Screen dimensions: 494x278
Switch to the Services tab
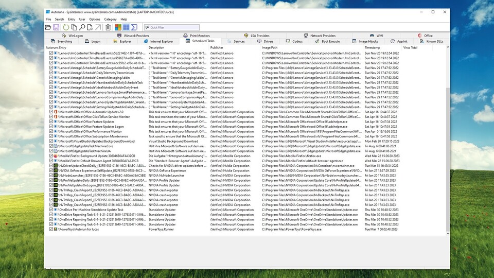(x=239, y=41)
